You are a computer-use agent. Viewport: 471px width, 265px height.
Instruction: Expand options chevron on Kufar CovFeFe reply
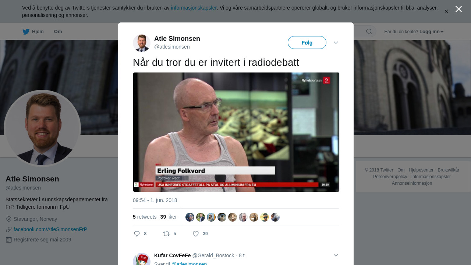point(336,255)
